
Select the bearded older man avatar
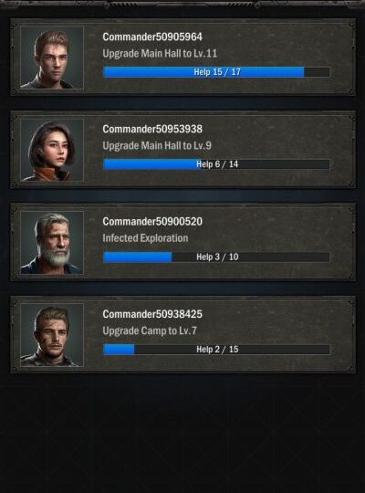52,243
